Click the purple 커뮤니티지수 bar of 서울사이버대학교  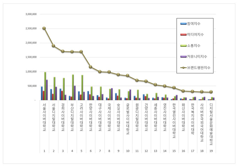pos(47,90)
